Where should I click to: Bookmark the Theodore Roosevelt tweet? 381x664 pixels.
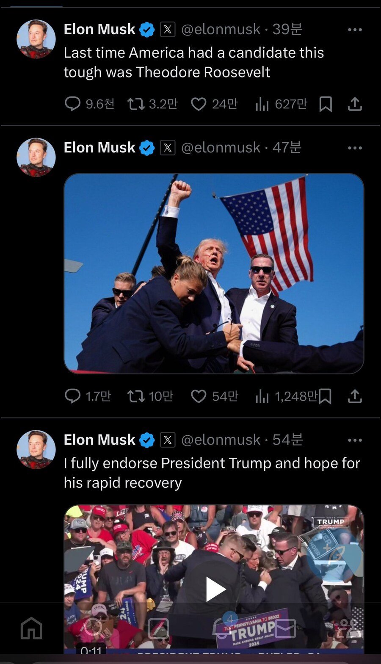coord(325,104)
